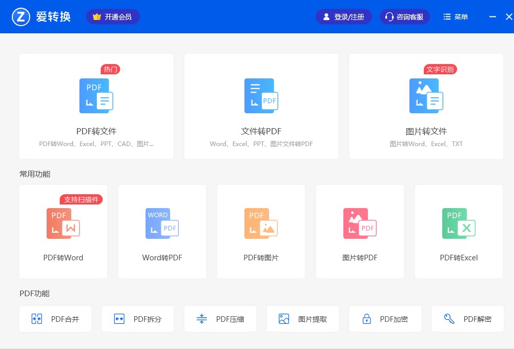
Task: Open the 菜单 menu
Action: (x=455, y=16)
